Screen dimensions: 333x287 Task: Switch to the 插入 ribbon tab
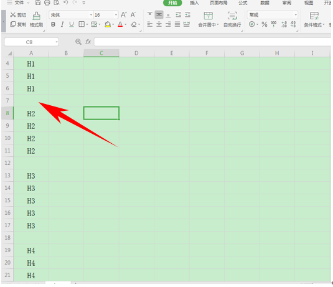pos(194,2)
